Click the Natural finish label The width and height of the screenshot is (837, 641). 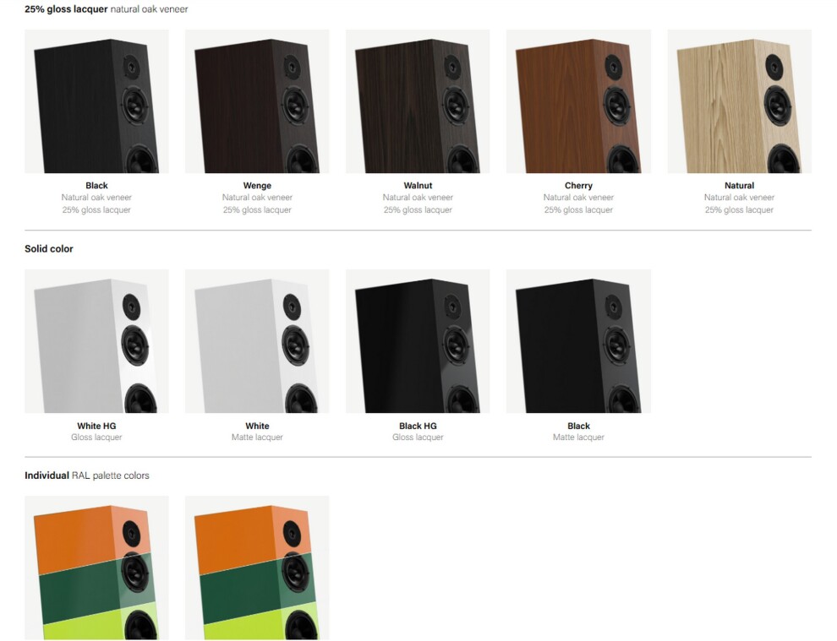(x=739, y=186)
